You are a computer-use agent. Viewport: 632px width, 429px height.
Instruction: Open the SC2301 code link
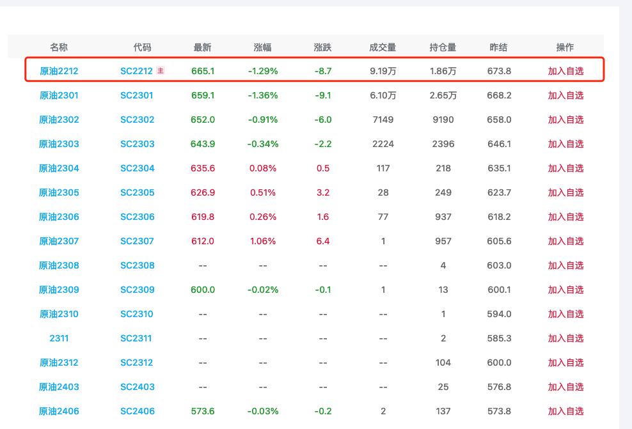point(137,95)
